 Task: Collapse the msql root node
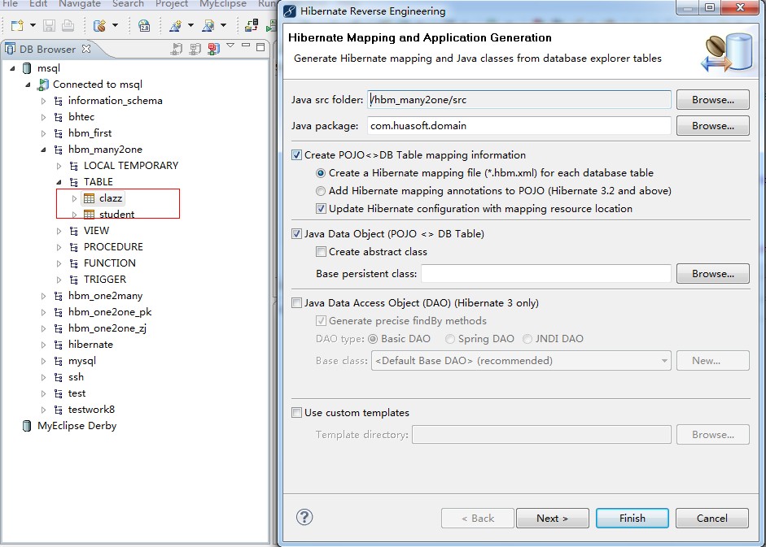coord(13,68)
